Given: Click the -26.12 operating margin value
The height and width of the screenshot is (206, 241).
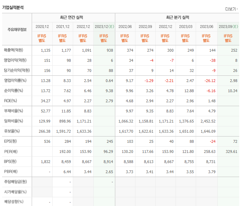Looking at the screenshot, I should pos(210,81).
